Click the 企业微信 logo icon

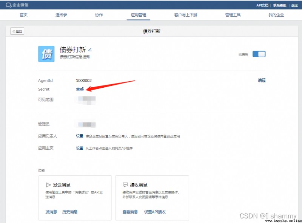(9, 5)
